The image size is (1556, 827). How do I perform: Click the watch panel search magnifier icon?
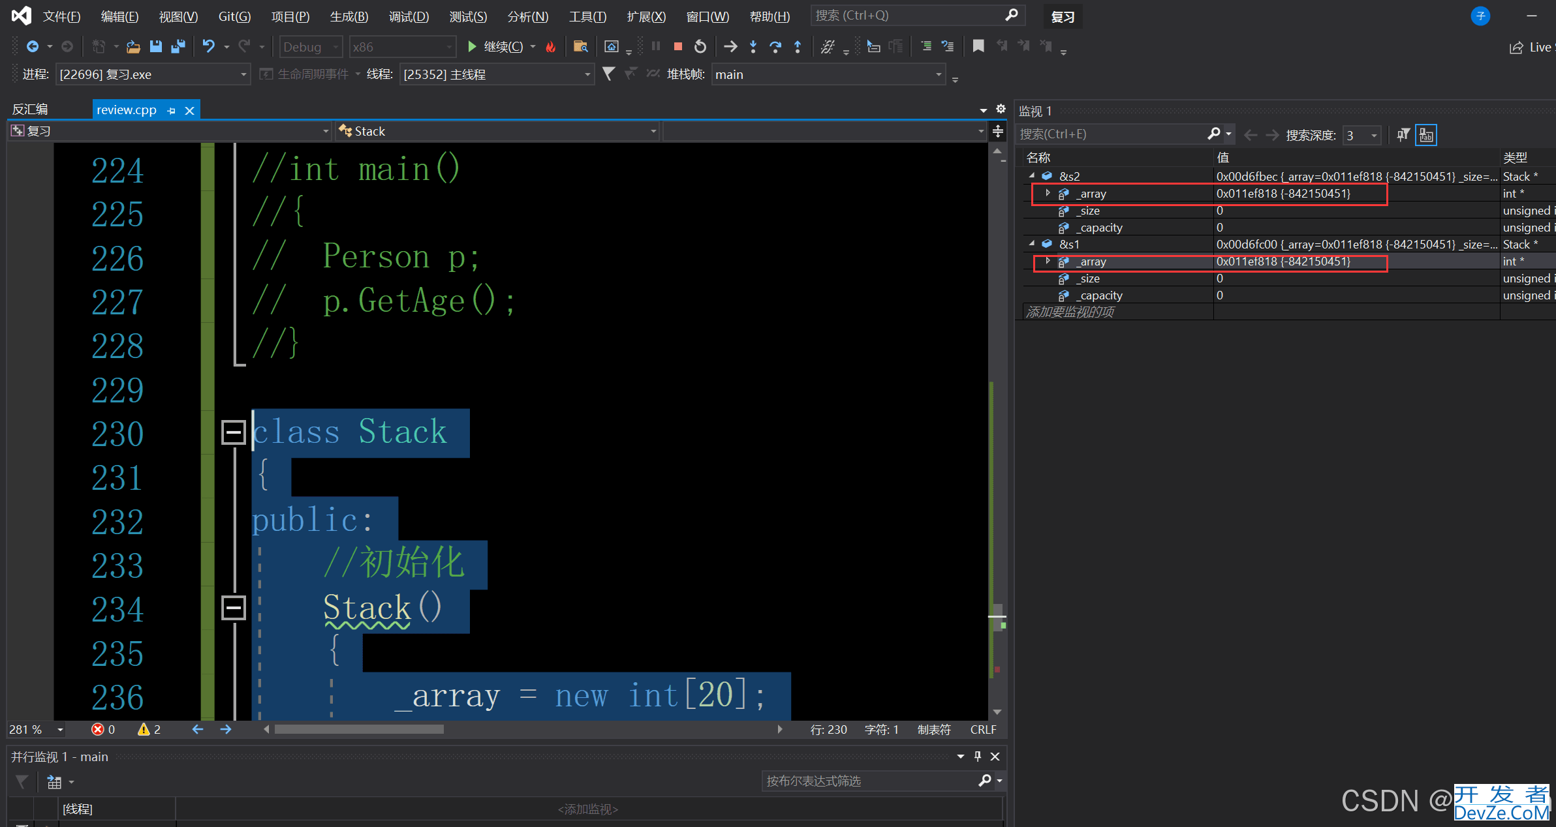[x=1214, y=134]
